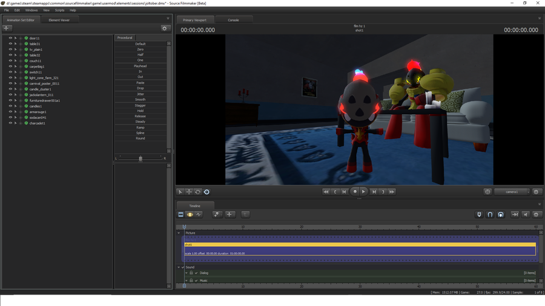Switch to Graph Editor mode
The width and height of the screenshot is (545, 306).
pyautogui.click(x=199, y=215)
